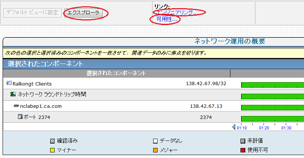This screenshot has width=304, height=158.
Task: Click the Ralkongt Clients group icon
Action: pos(9,83)
